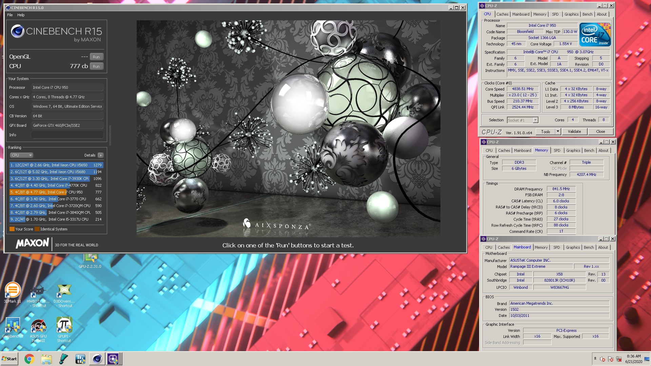Open the Geekbench desktop icon

[13, 328]
